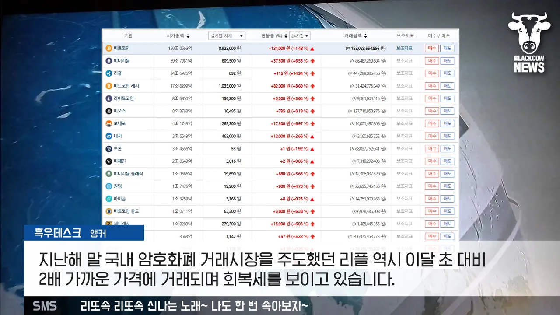Click the 보조지표 column header
The image size is (560, 315).
point(404,36)
